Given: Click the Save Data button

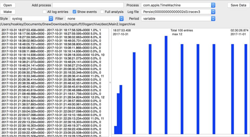Looking at the screenshot, I should pyautogui.click(x=238, y=5).
